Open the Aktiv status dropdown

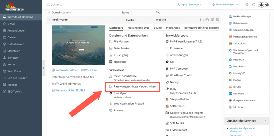coord(131,20)
